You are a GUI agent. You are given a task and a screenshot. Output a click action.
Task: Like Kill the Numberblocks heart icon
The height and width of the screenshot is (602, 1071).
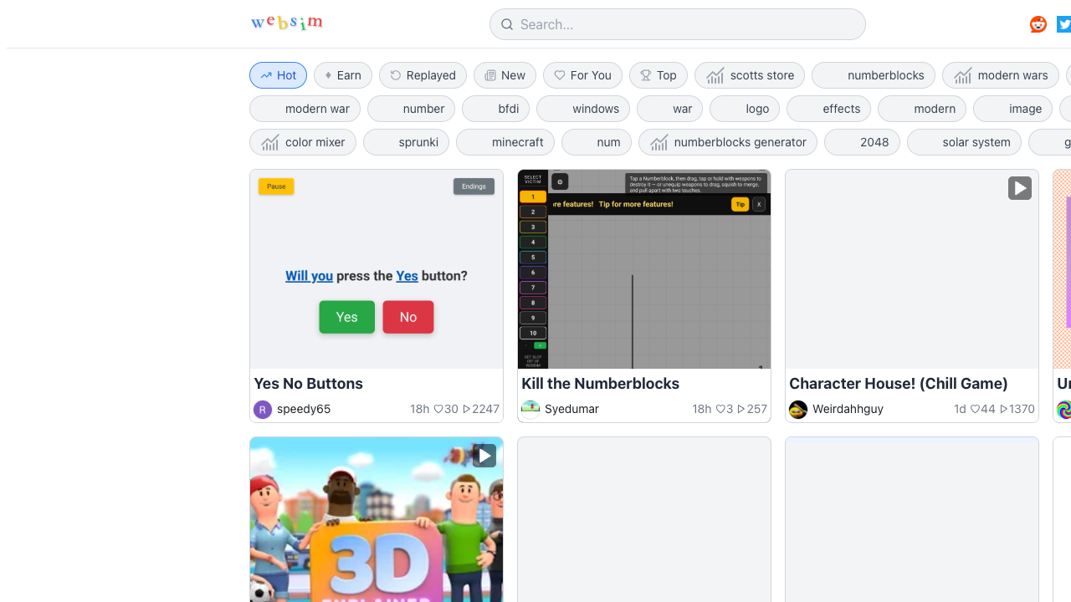pyautogui.click(x=720, y=409)
